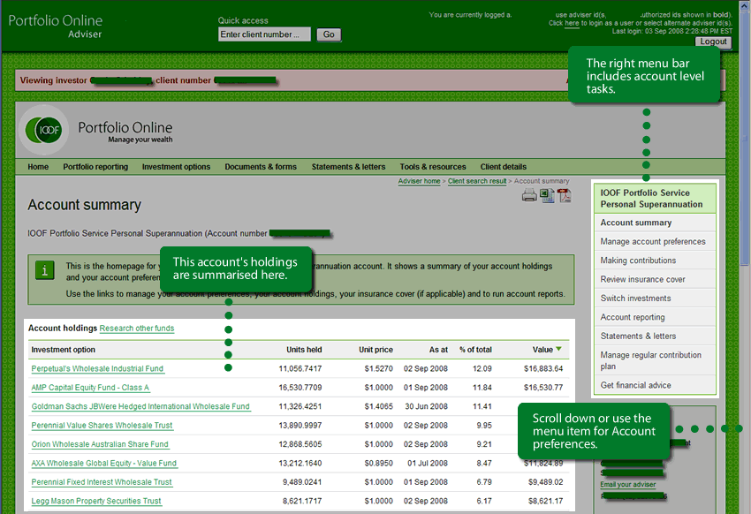Click the Account summary page heading

pos(84,205)
